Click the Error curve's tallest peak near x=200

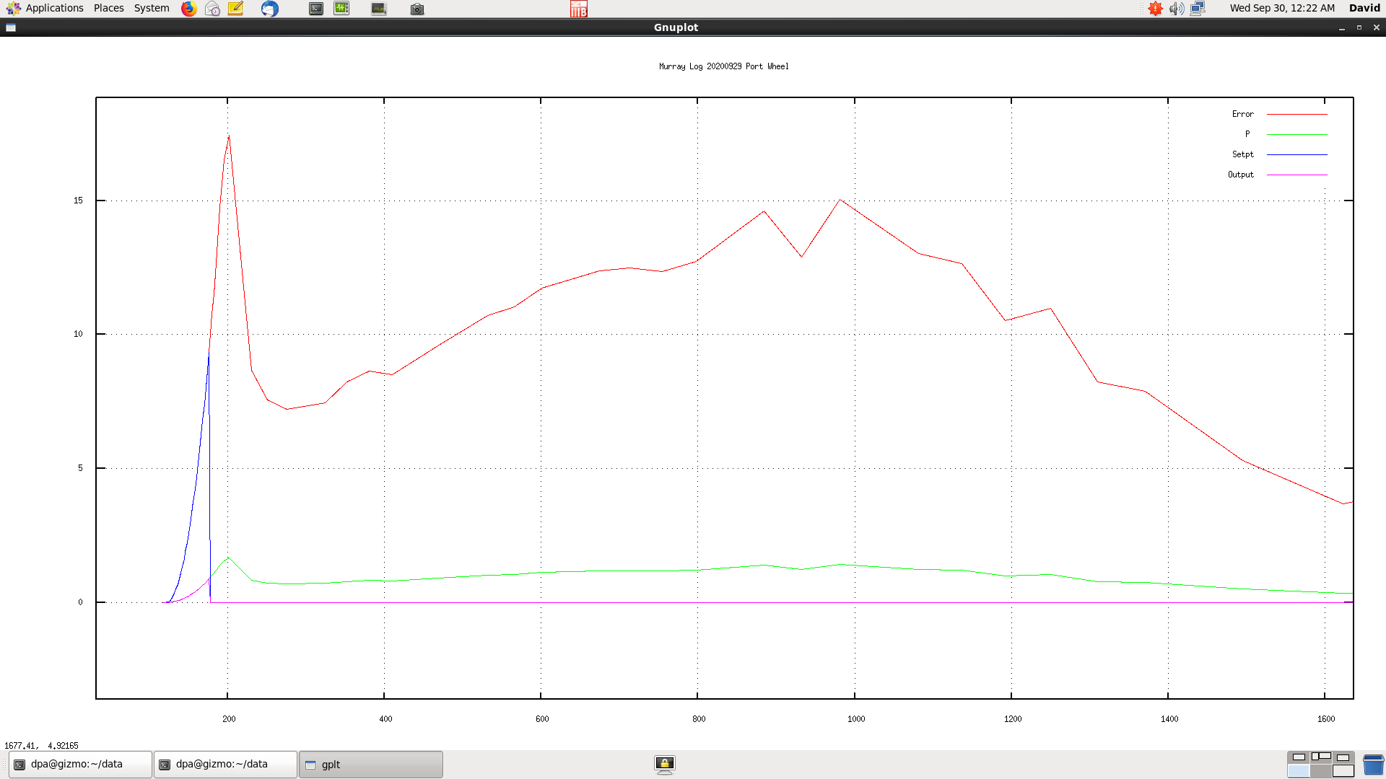tap(229, 136)
